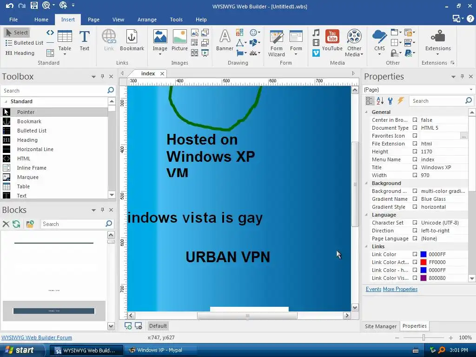Viewport: 476px width, 357px height.
Task: Toggle the Page Language property marker
Action: pyautogui.click(x=415, y=238)
